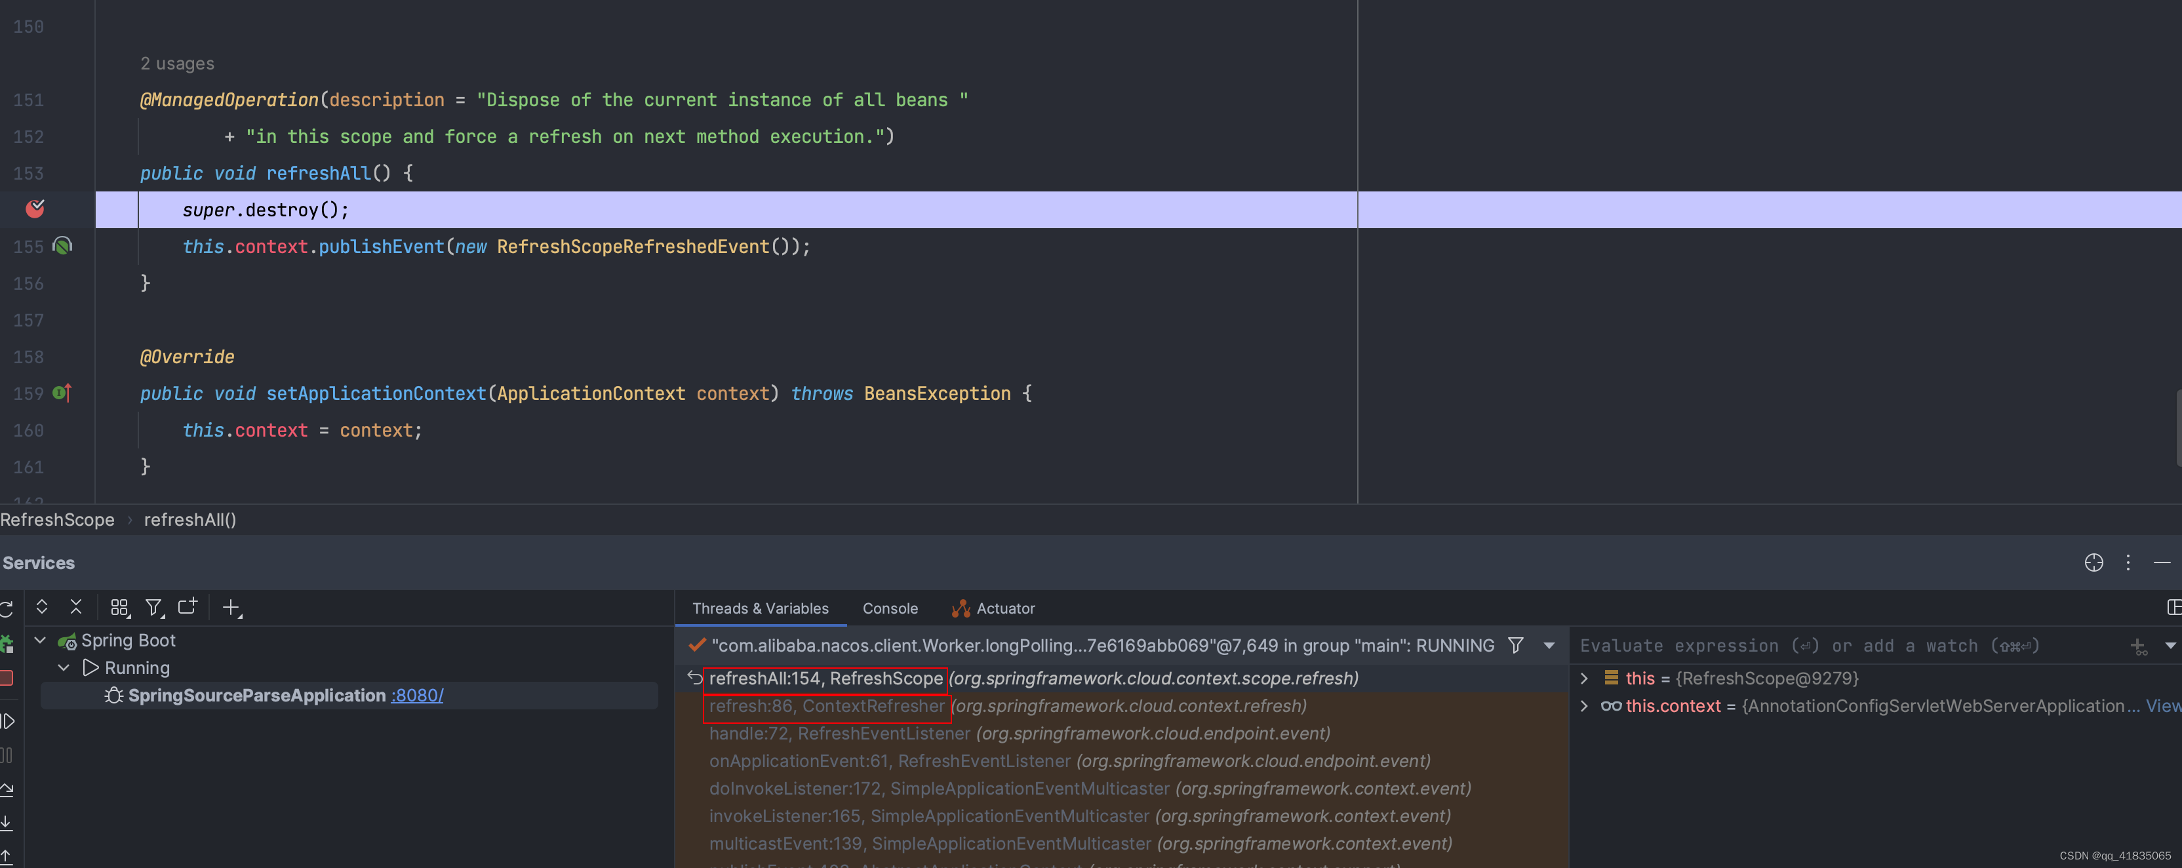Screen dimensions: 2182x868
Task: Collapse the Spring Boot tree node
Action: point(40,641)
